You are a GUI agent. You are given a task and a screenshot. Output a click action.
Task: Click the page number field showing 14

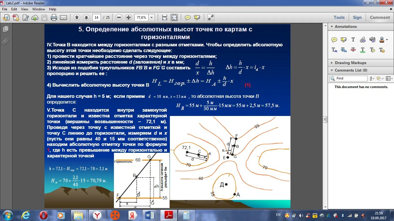(x=96, y=18)
